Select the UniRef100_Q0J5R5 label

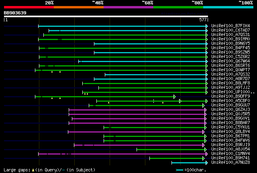coord(230,114)
